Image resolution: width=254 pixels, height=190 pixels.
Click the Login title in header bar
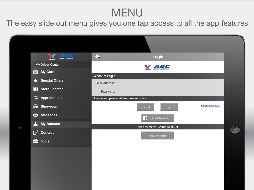click(158, 57)
